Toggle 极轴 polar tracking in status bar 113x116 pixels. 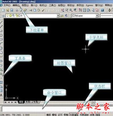pyautogui.click(x=66, y=115)
